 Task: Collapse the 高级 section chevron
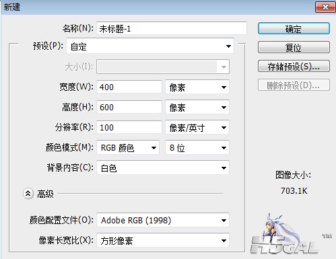[x=28, y=193]
